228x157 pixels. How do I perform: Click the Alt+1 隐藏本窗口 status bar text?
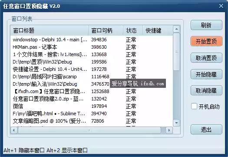[24, 150]
